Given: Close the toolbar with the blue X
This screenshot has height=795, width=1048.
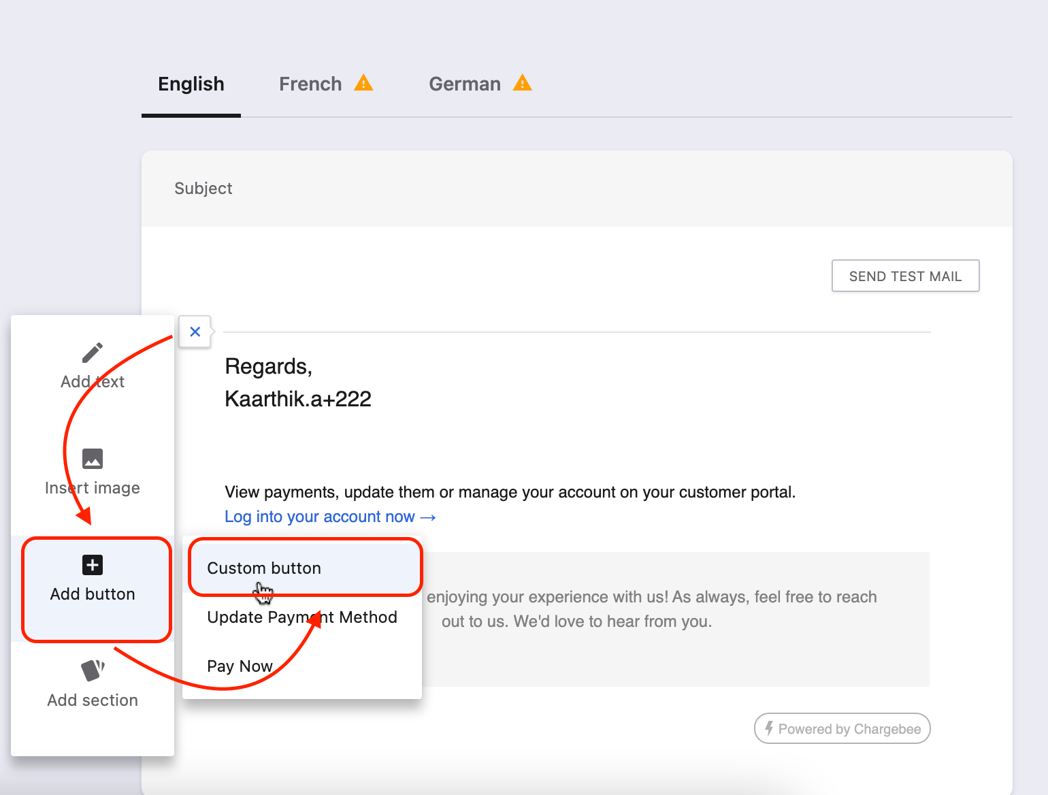Looking at the screenshot, I should (x=195, y=332).
